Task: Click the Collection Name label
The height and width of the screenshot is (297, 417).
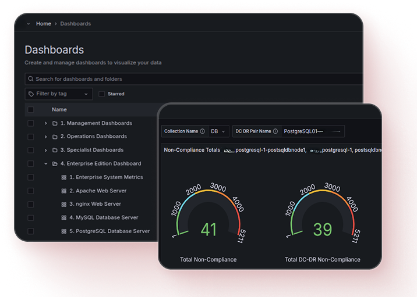Action: [181, 131]
